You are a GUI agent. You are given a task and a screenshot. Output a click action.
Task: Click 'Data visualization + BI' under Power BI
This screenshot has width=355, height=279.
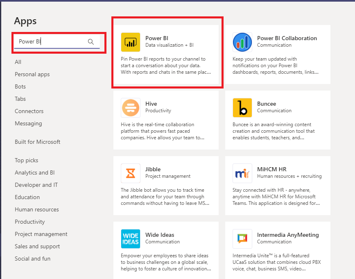170,45
